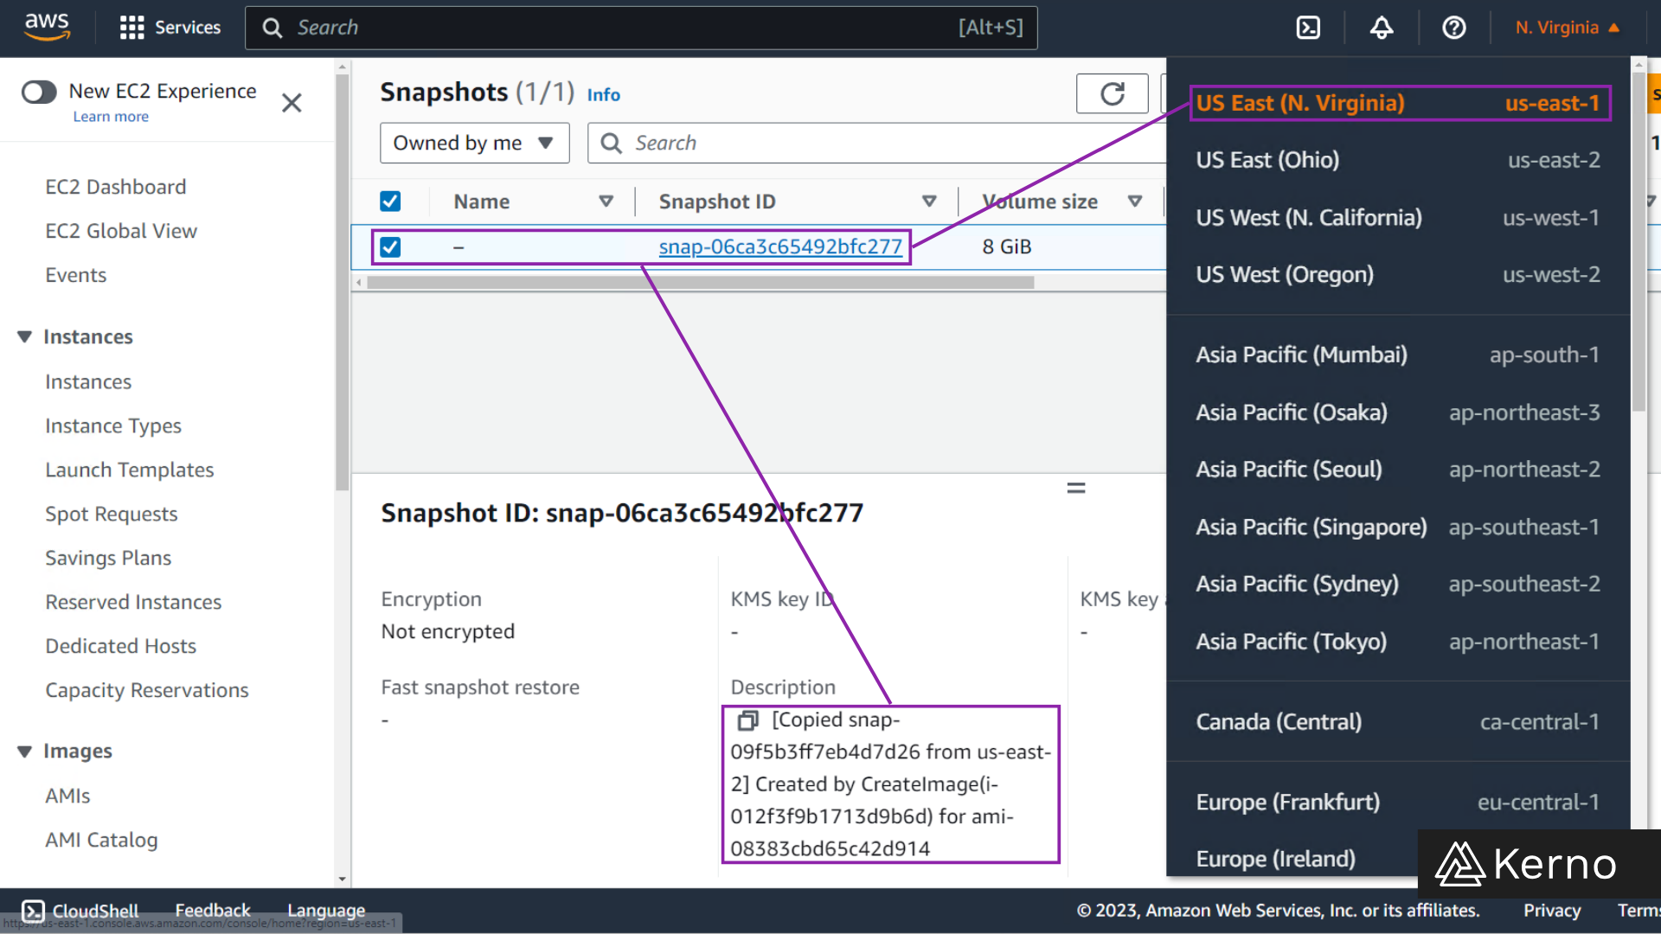Screen dimensions: 1661x934
Task: Open Instances list page
Action: (x=88, y=381)
